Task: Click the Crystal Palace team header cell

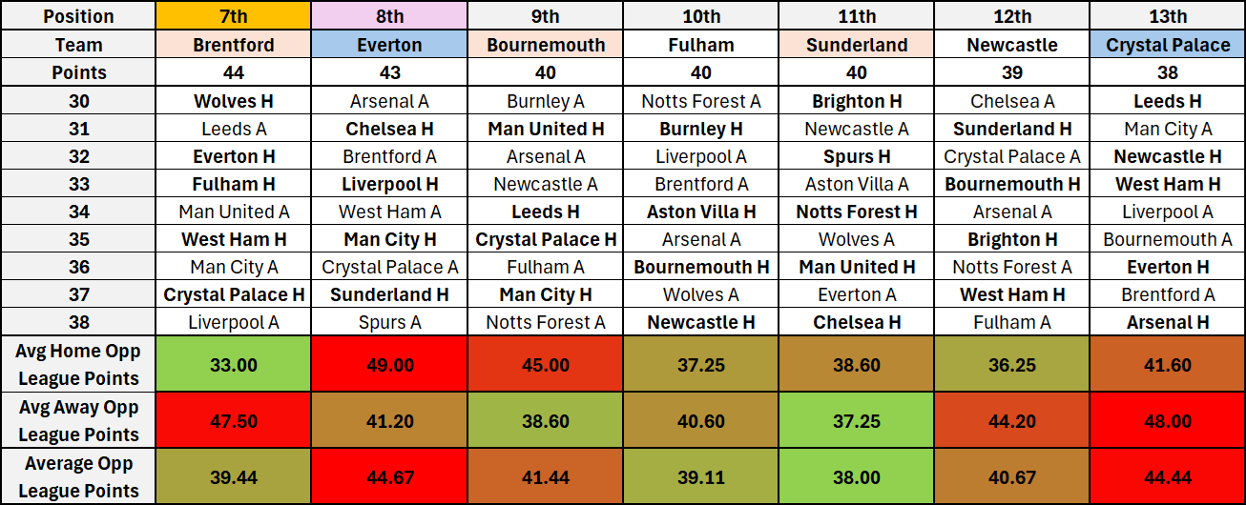Action: coord(1167,45)
